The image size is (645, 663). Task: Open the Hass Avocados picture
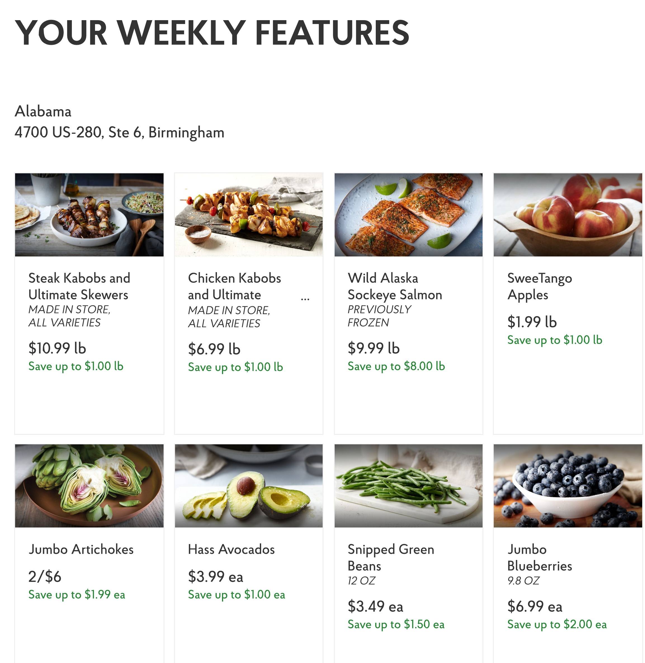click(249, 486)
